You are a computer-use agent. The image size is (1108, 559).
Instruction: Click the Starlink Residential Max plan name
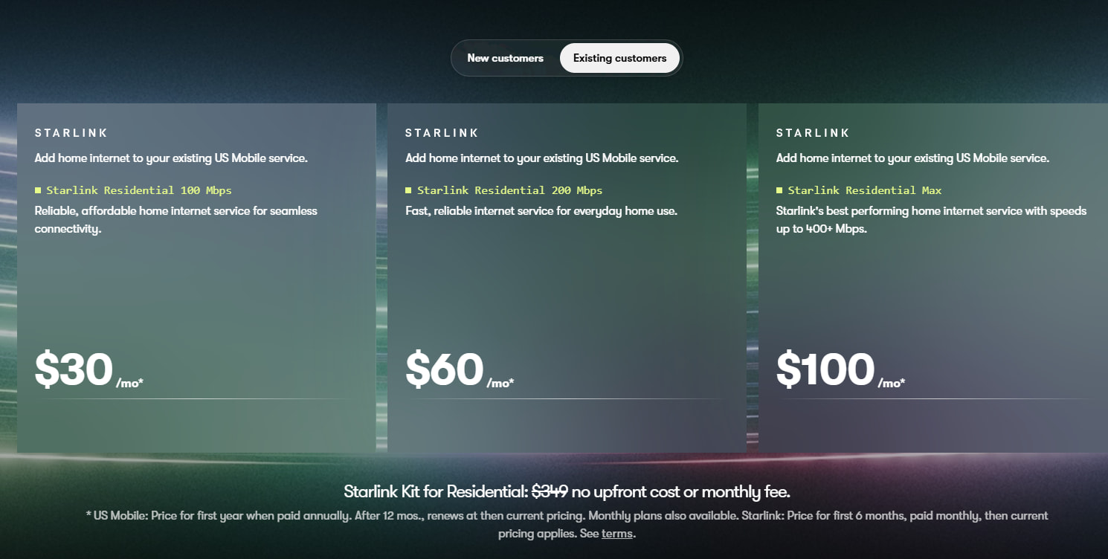click(865, 190)
